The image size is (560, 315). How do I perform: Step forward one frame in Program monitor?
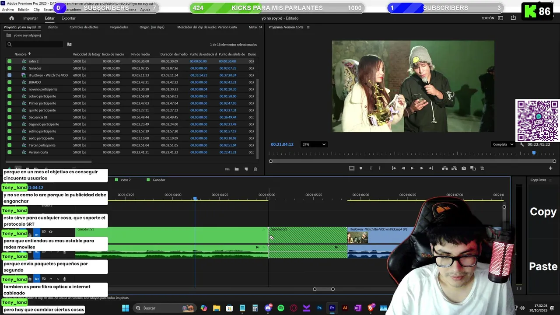tap(421, 168)
